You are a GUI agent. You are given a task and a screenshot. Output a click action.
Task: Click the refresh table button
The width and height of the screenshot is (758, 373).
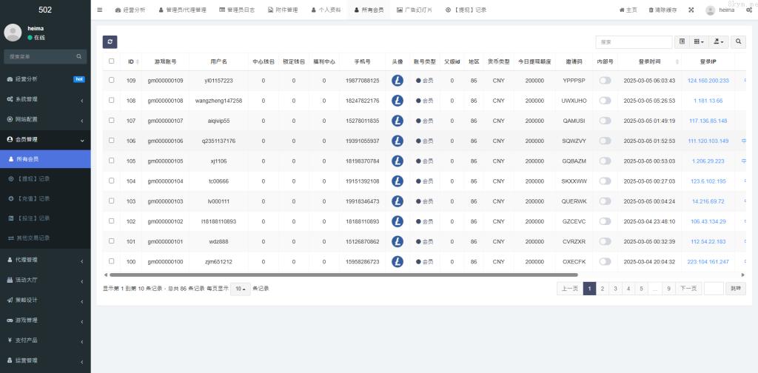click(x=110, y=42)
